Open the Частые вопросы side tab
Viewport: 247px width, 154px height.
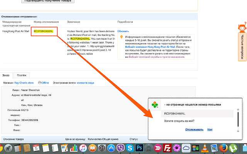[x=242, y=47]
